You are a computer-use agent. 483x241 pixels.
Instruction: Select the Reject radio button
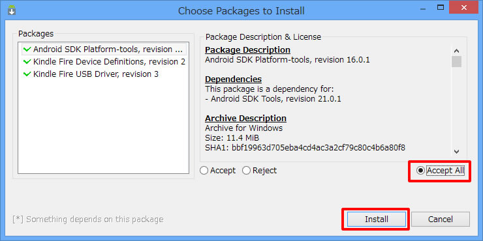tap(259, 170)
